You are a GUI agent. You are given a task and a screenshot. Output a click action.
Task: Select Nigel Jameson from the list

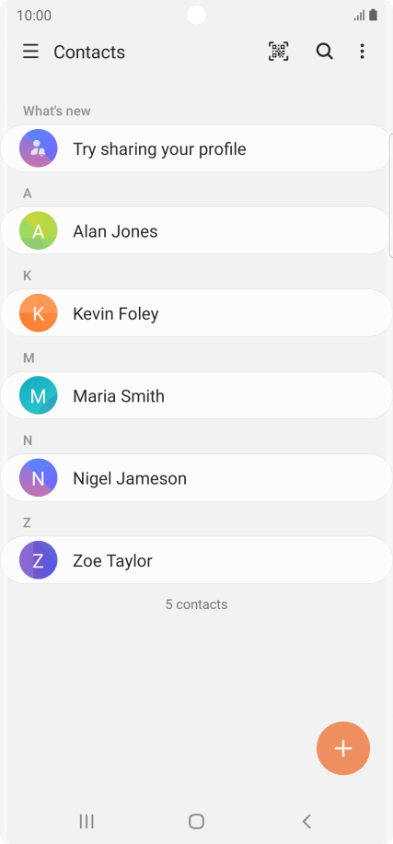[x=196, y=478]
